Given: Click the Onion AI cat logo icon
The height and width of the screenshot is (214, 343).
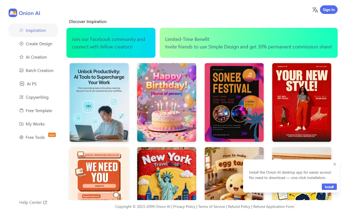Looking at the screenshot, I should click(x=13, y=13).
